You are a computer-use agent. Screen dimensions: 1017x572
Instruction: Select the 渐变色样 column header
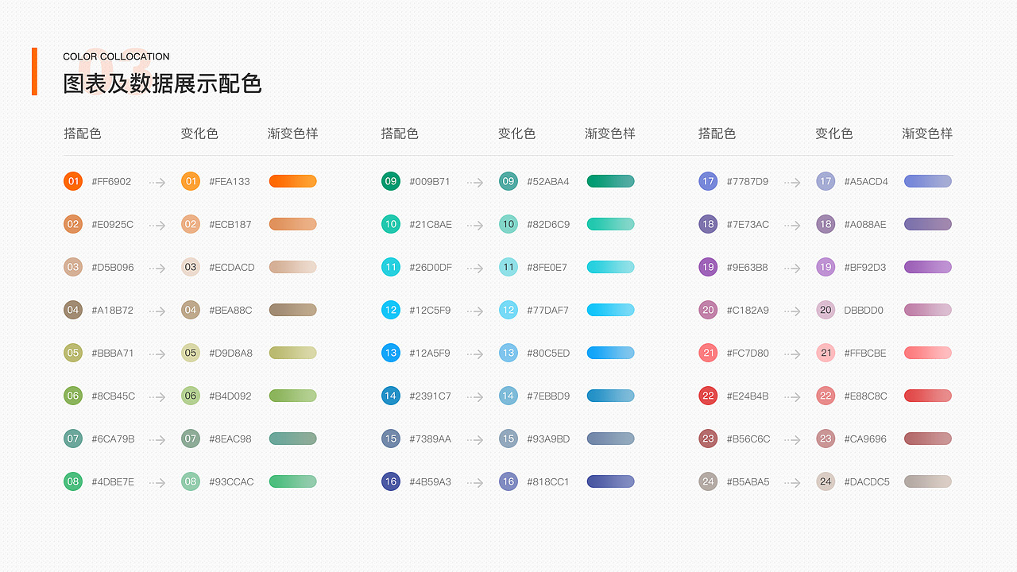pos(293,133)
